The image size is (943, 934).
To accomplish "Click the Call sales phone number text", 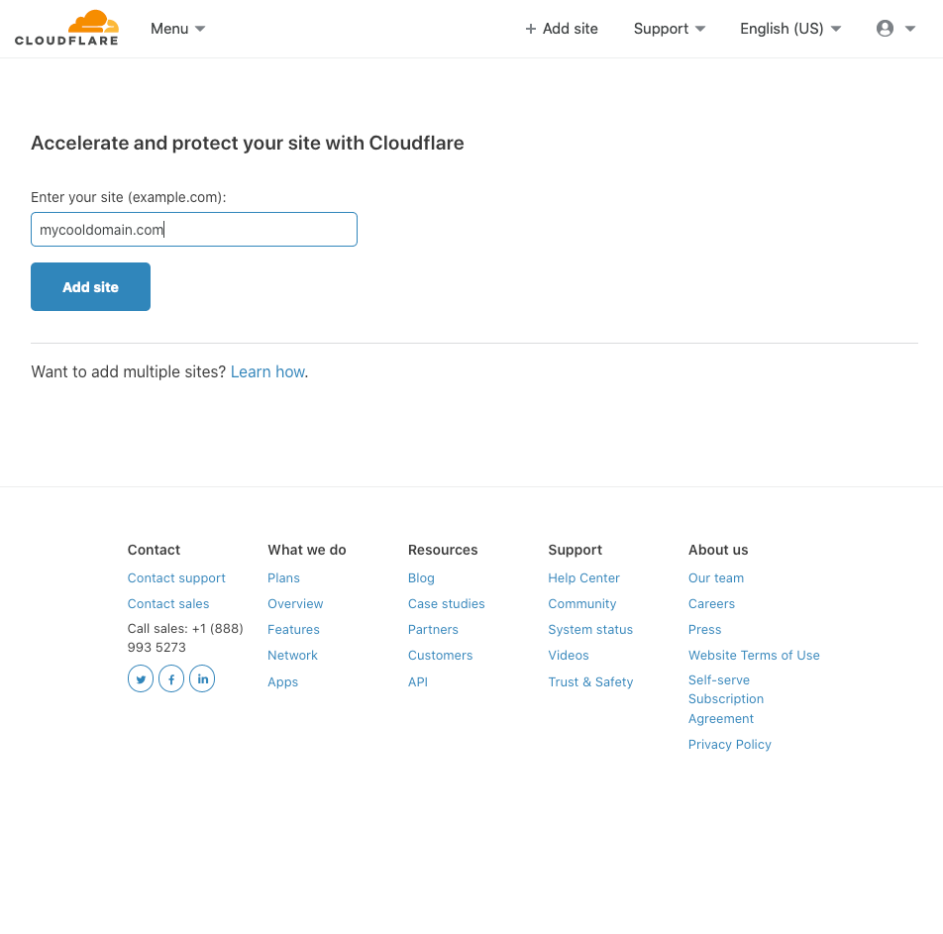I will (185, 638).
